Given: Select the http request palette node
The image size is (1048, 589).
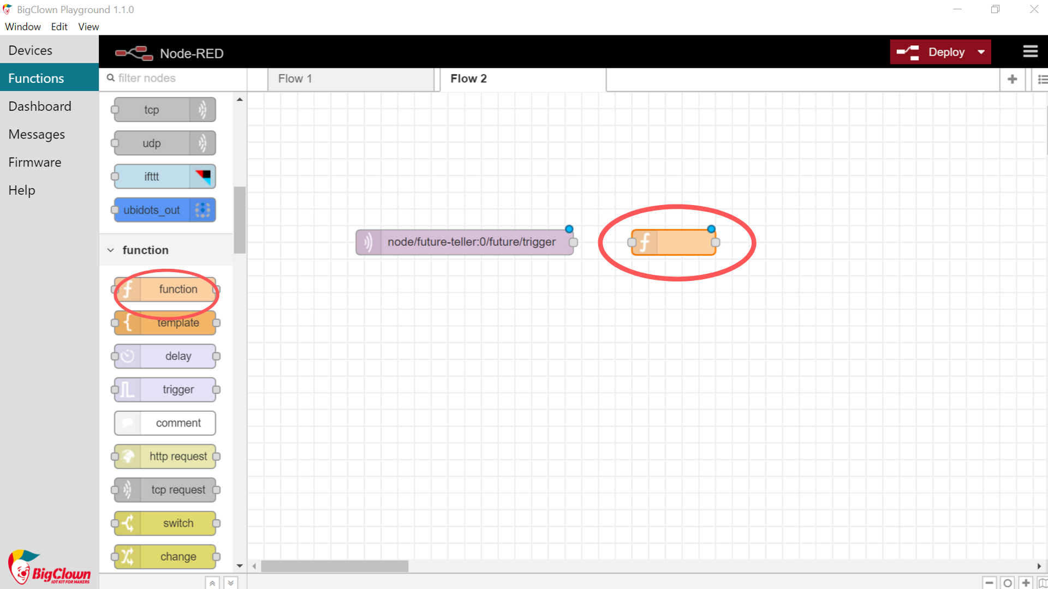Looking at the screenshot, I should click(165, 456).
